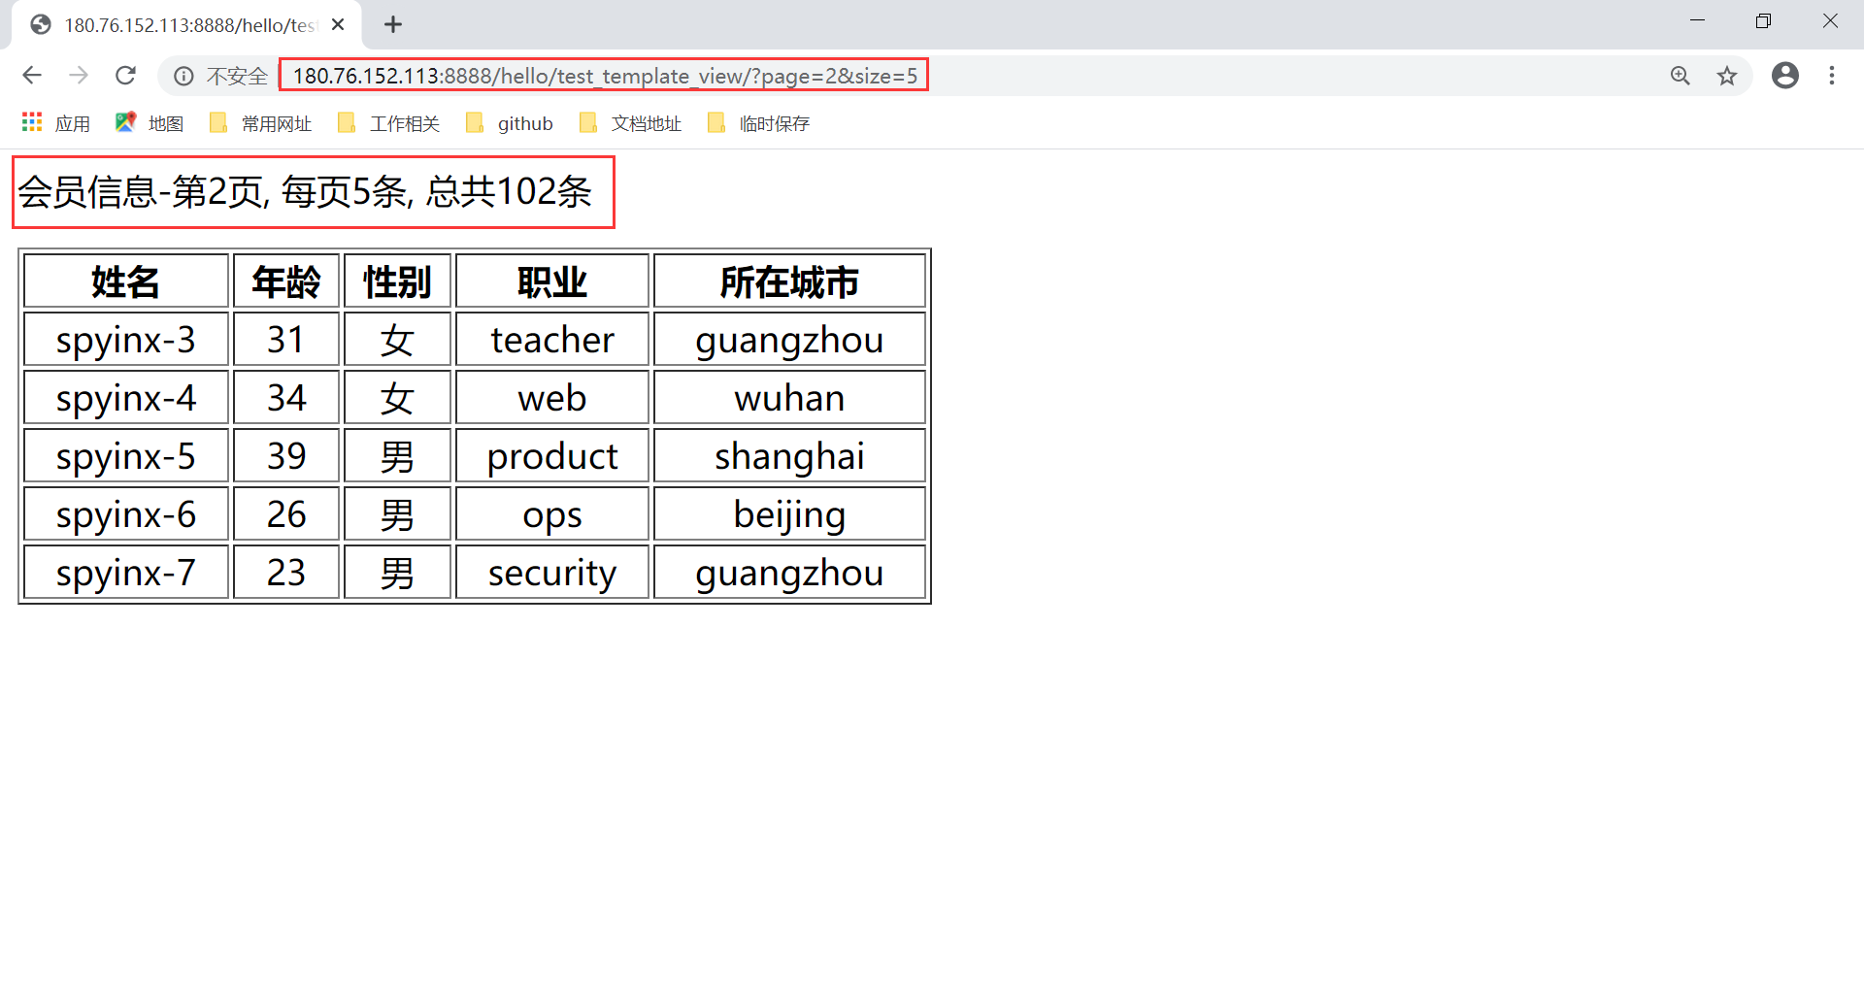Image resolution: width=1864 pixels, height=990 pixels.
Task: Click age 39 in spyinx-5 row
Action: [286, 456]
